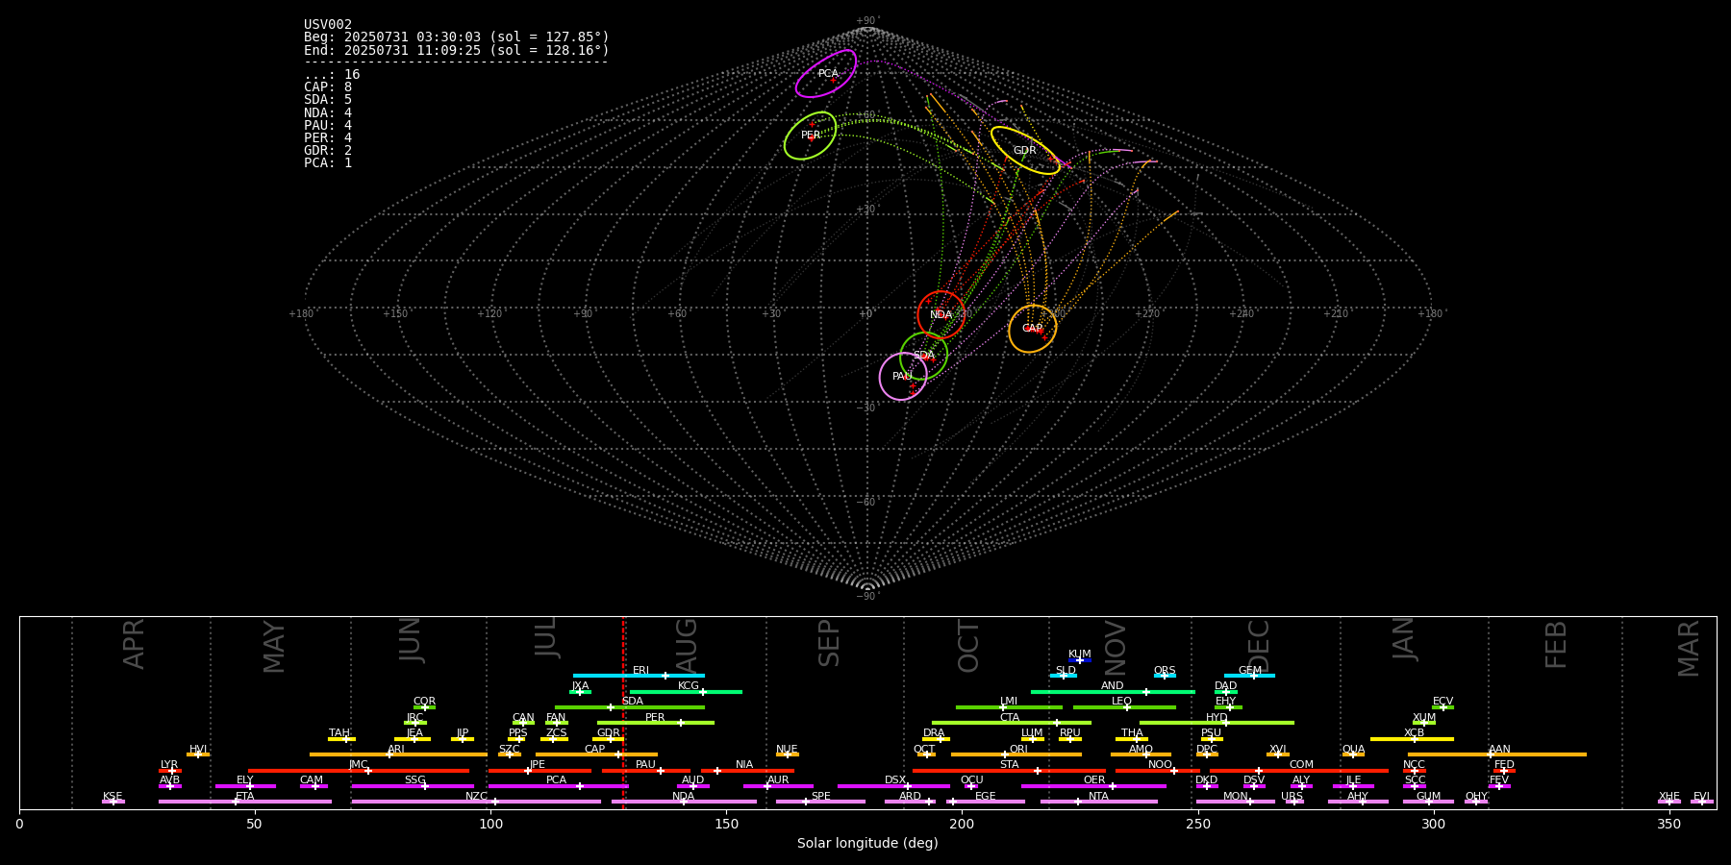Click the 'NDA: 4' count entry
The image size is (1731, 865).
click(x=328, y=112)
